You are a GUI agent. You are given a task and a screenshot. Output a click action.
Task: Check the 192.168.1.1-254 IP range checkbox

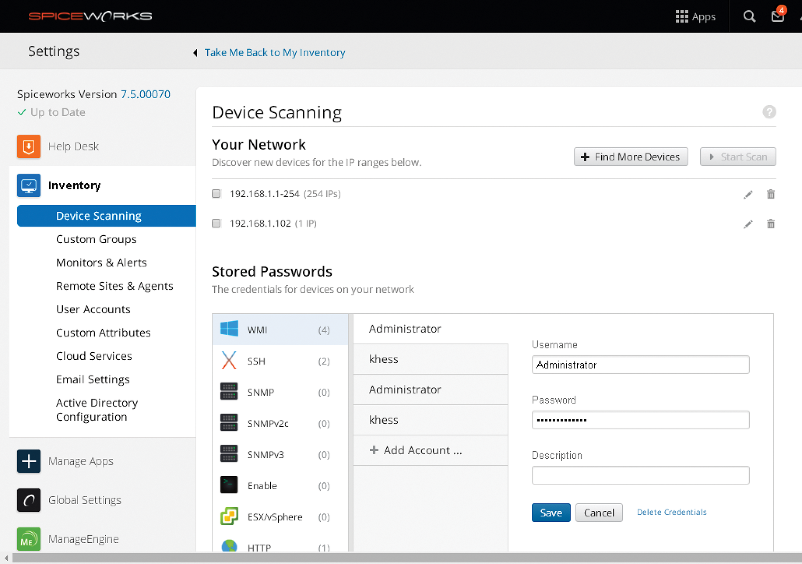click(x=216, y=193)
